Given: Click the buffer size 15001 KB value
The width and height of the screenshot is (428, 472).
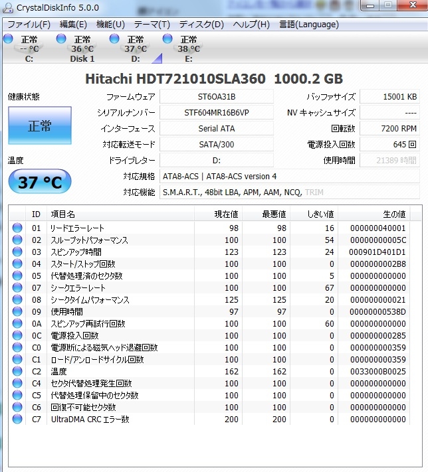Looking at the screenshot, I should pyautogui.click(x=389, y=97).
